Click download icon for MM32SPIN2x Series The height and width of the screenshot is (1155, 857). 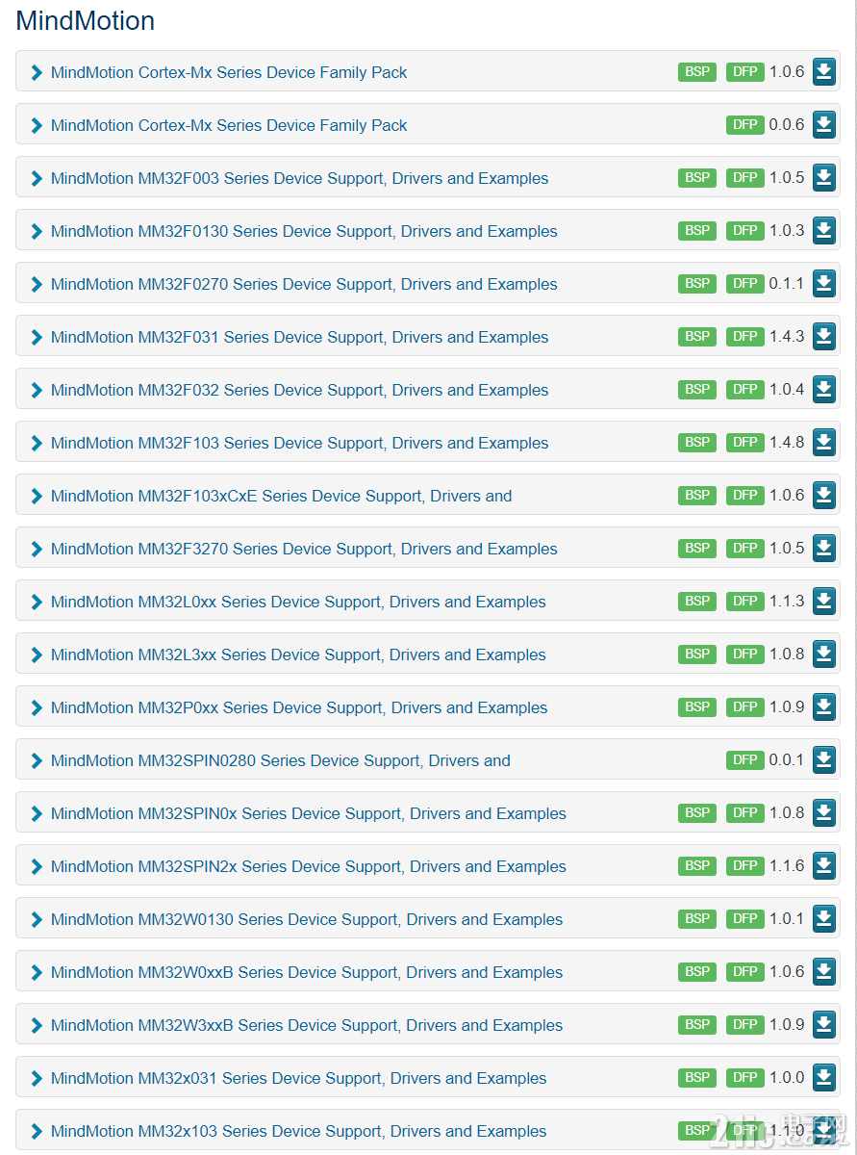tap(824, 866)
